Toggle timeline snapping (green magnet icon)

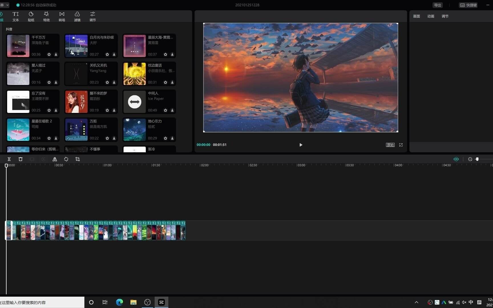[x=456, y=159]
